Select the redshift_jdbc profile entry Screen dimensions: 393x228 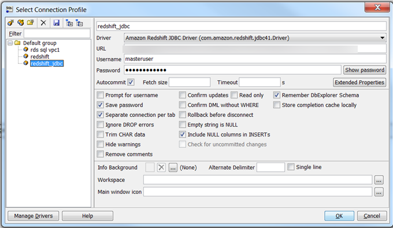coord(47,63)
